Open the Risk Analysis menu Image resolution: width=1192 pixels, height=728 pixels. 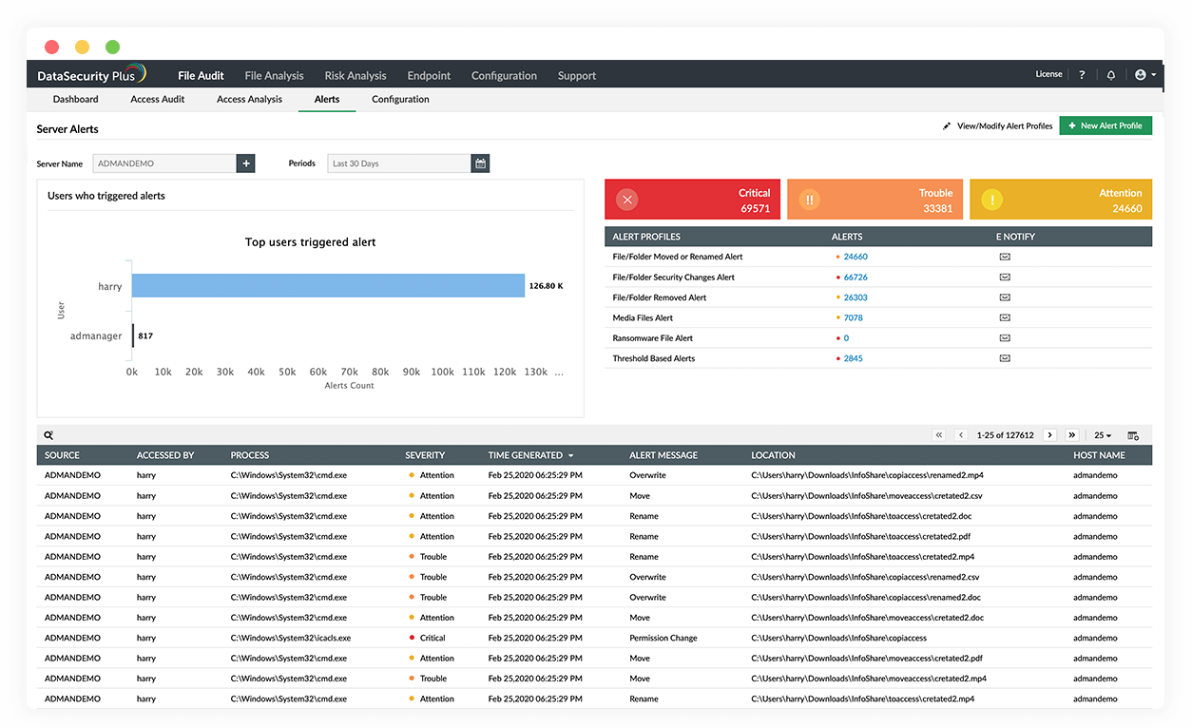tap(356, 76)
